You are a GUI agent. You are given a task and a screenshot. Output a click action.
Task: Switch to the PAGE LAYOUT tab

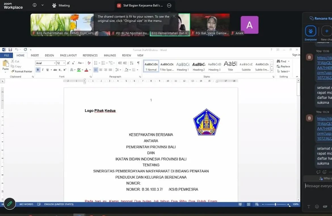click(68, 56)
